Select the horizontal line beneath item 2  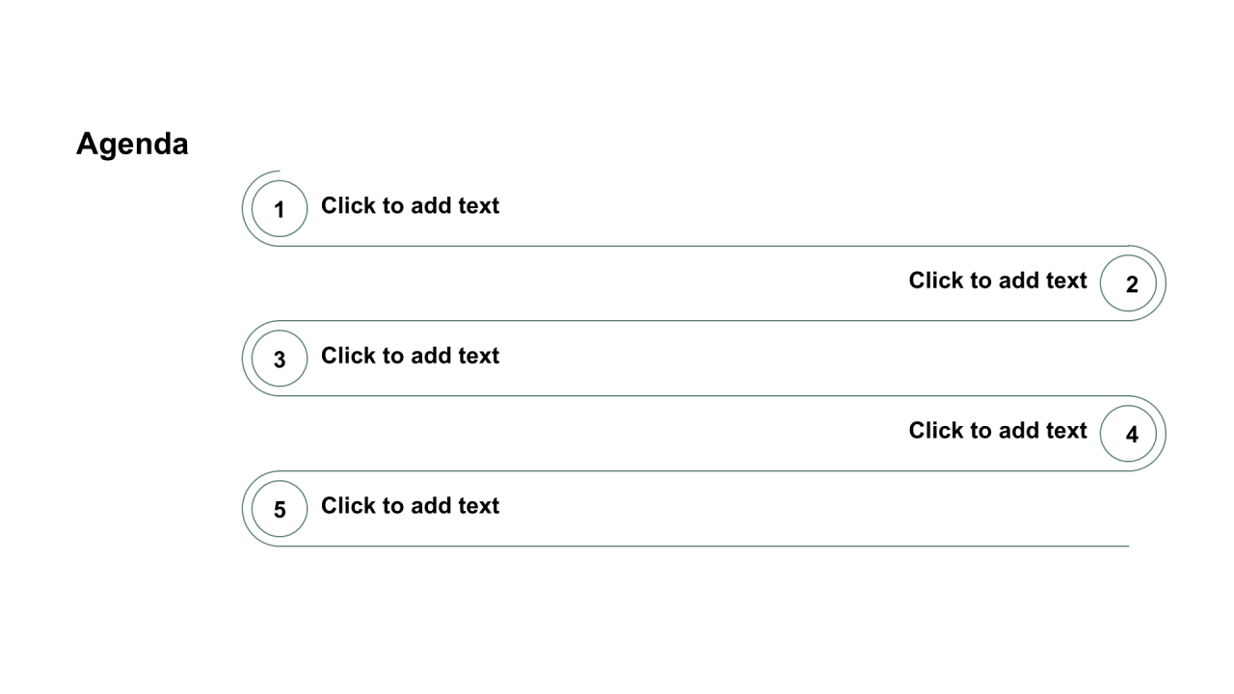[704, 321]
